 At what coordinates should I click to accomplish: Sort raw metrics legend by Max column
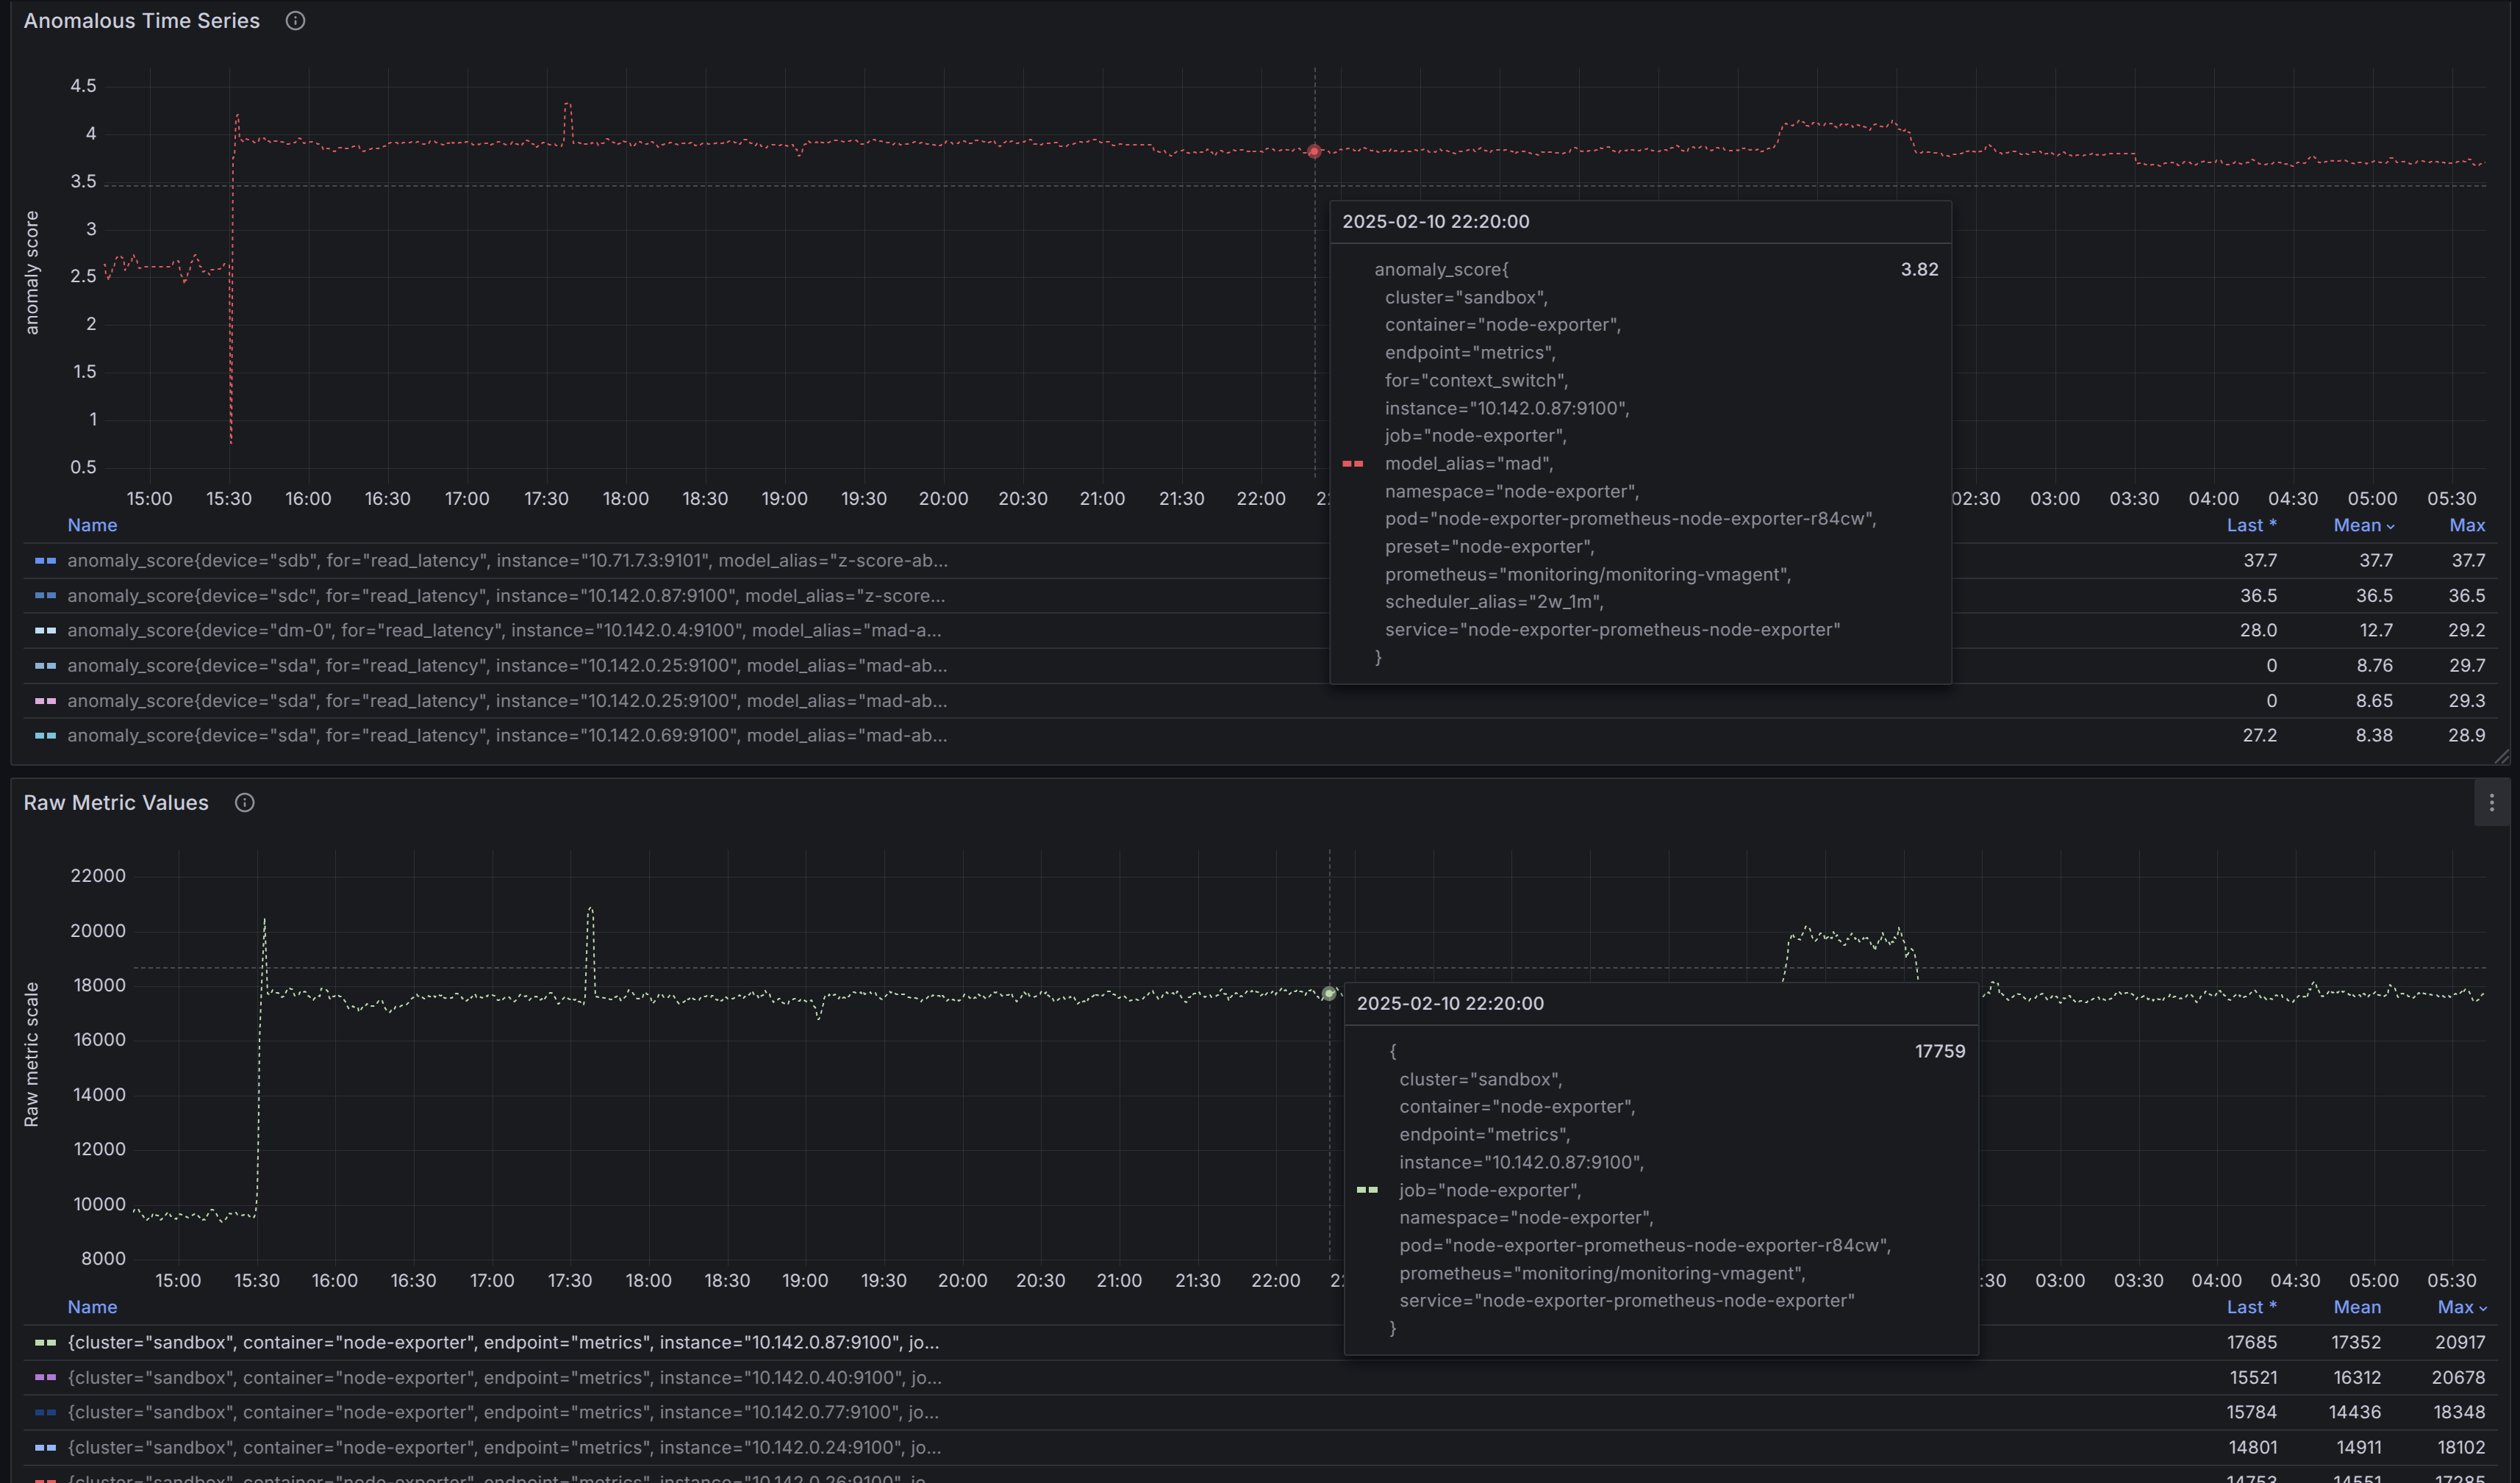(x=2455, y=1308)
